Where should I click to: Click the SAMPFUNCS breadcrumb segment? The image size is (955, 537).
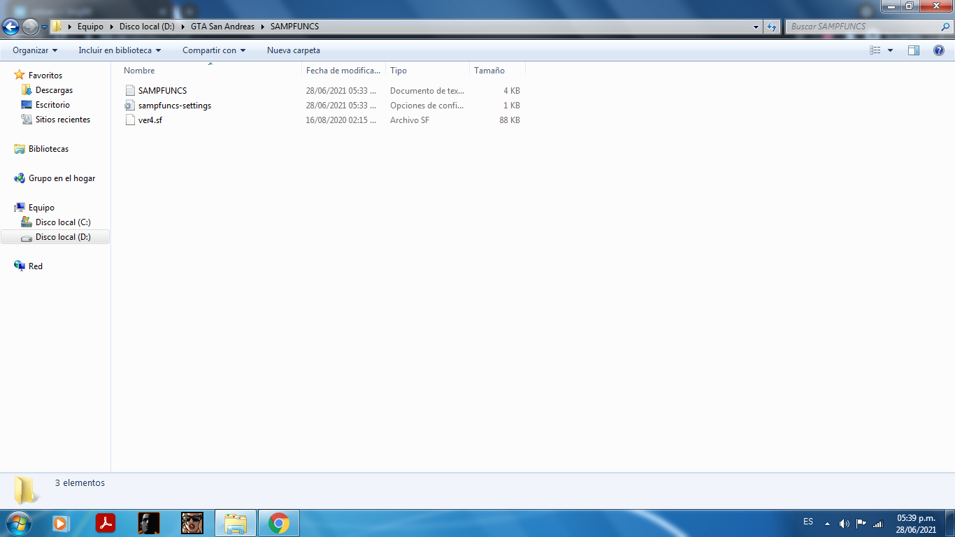(294, 27)
